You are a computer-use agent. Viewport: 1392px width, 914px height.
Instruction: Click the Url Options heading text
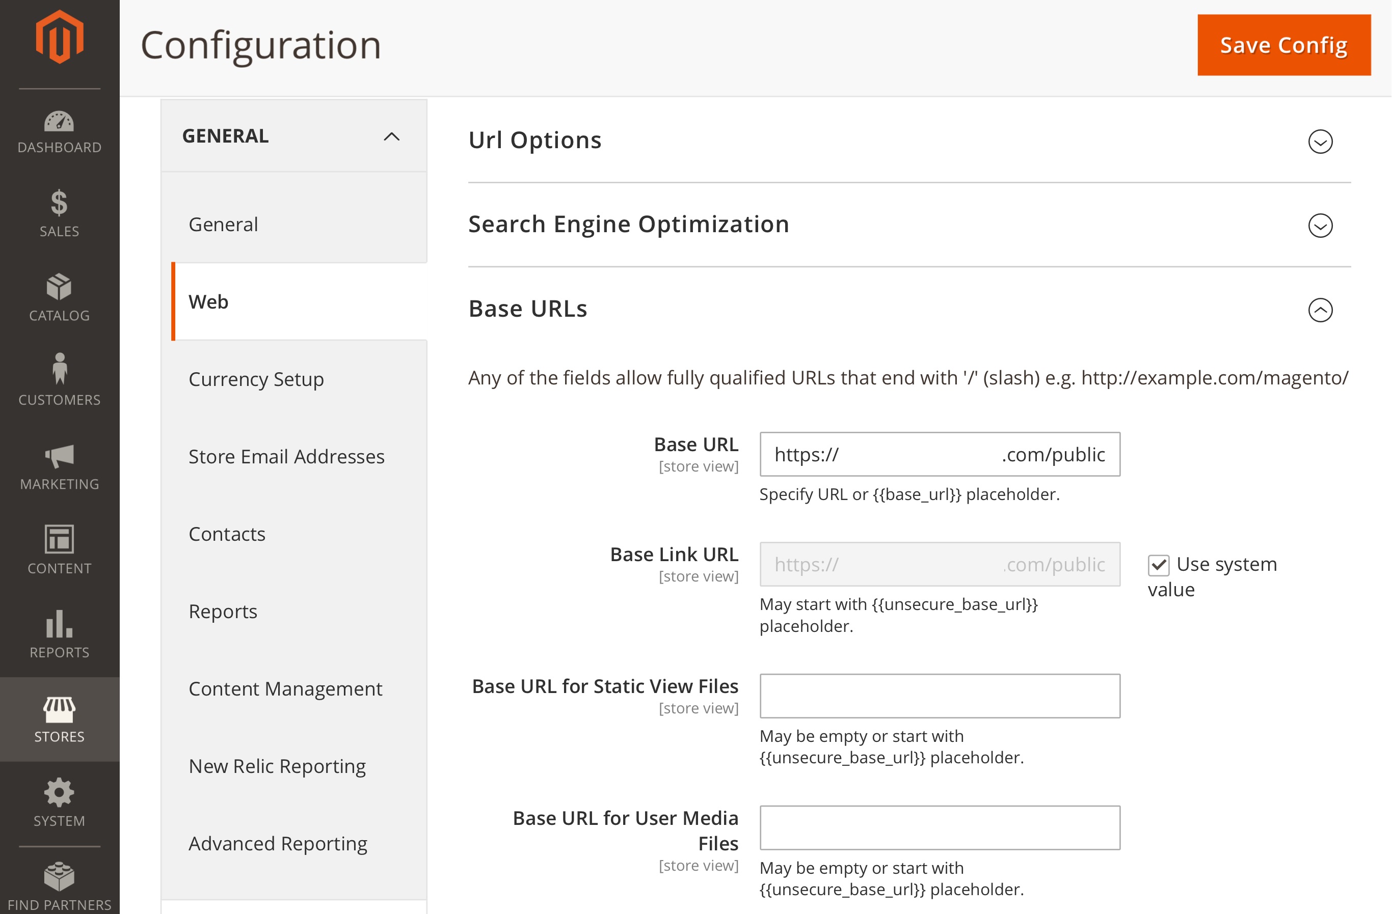pyautogui.click(x=534, y=140)
